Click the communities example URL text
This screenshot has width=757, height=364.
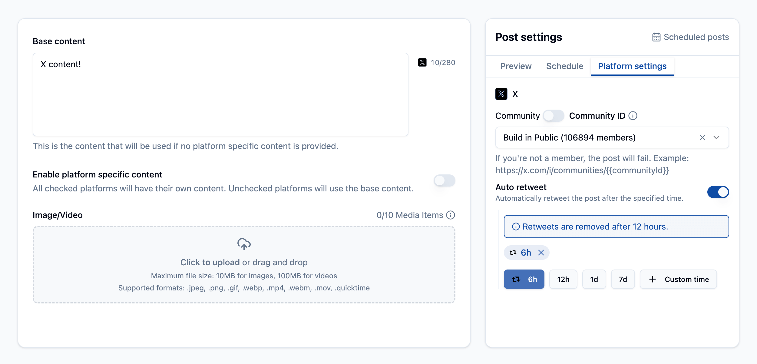point(582,170)
